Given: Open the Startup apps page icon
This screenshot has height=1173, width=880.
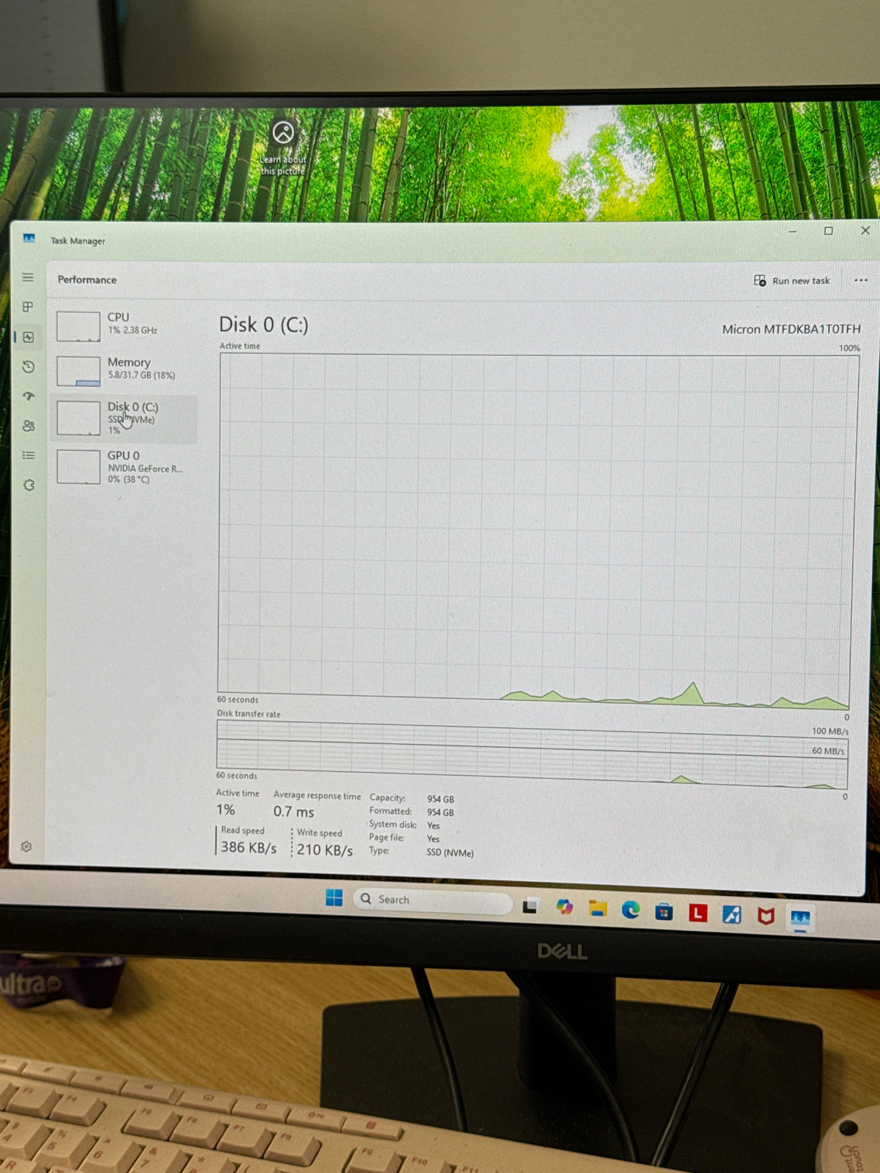Looking at the screenshot, I should point(29,396).
